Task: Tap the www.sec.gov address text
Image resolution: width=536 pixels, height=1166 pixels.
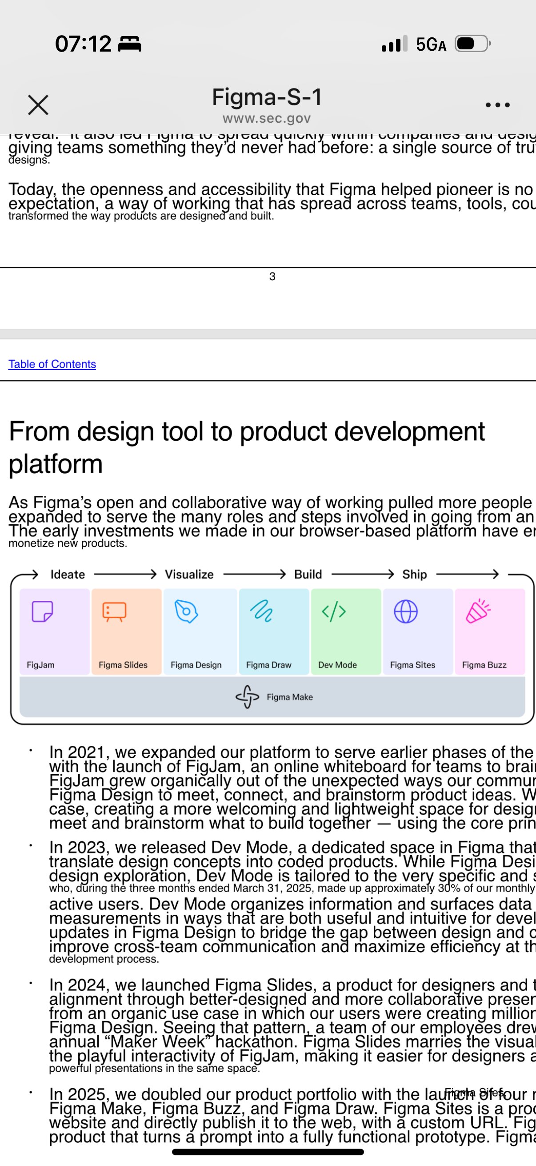Action: pos(266,119)
